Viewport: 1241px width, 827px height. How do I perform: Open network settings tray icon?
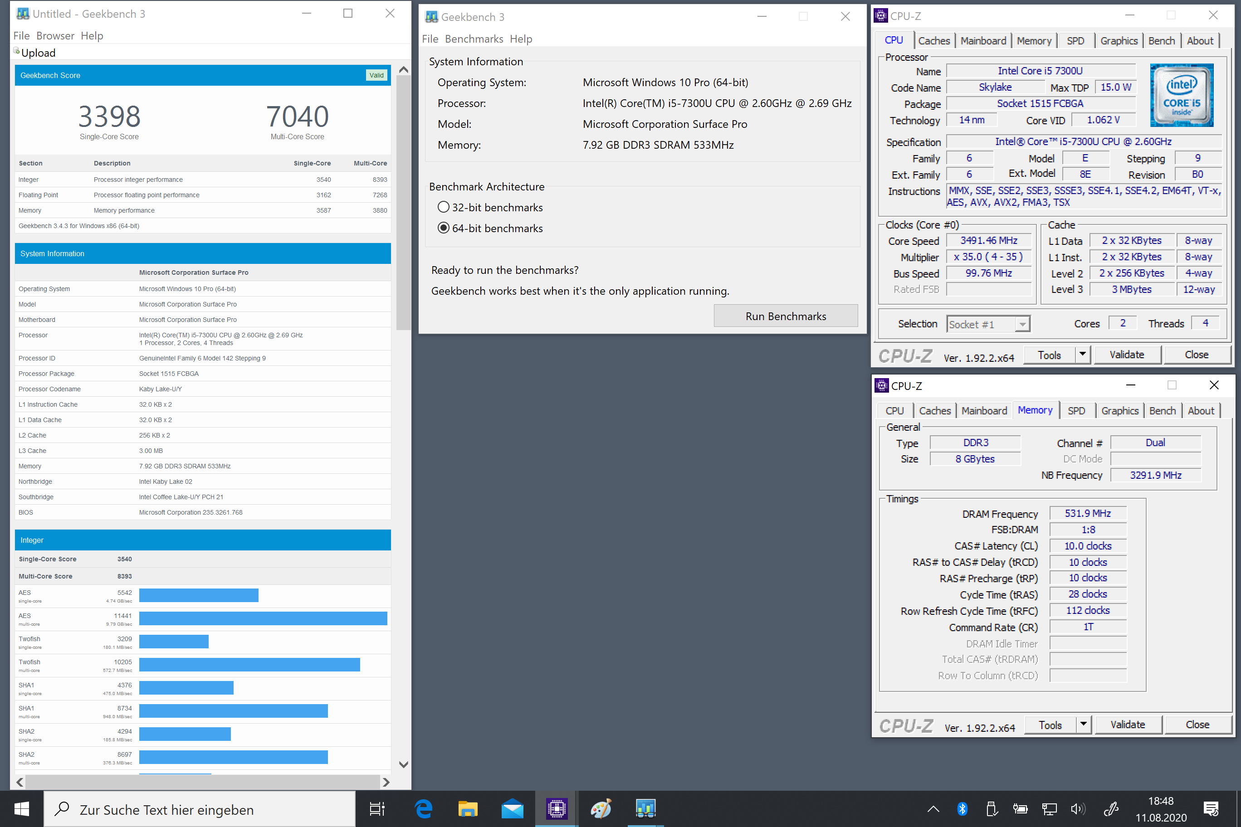(1049, 808)
